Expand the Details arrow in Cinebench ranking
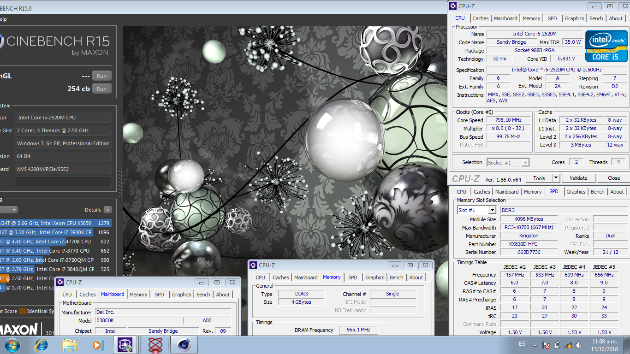The width and height of the screenshot is (630, 354). [107, 210]
